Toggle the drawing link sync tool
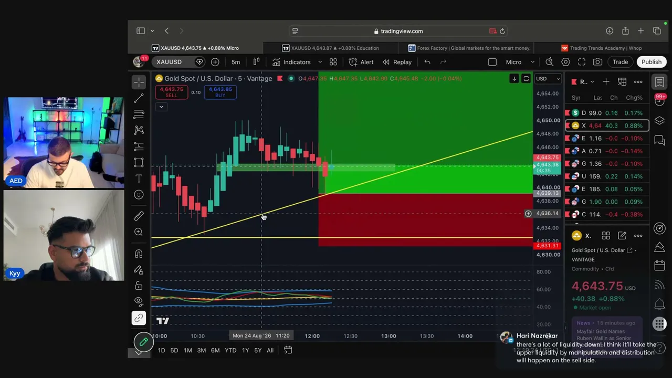The image size is (672, 378). [x=139, y=318]
